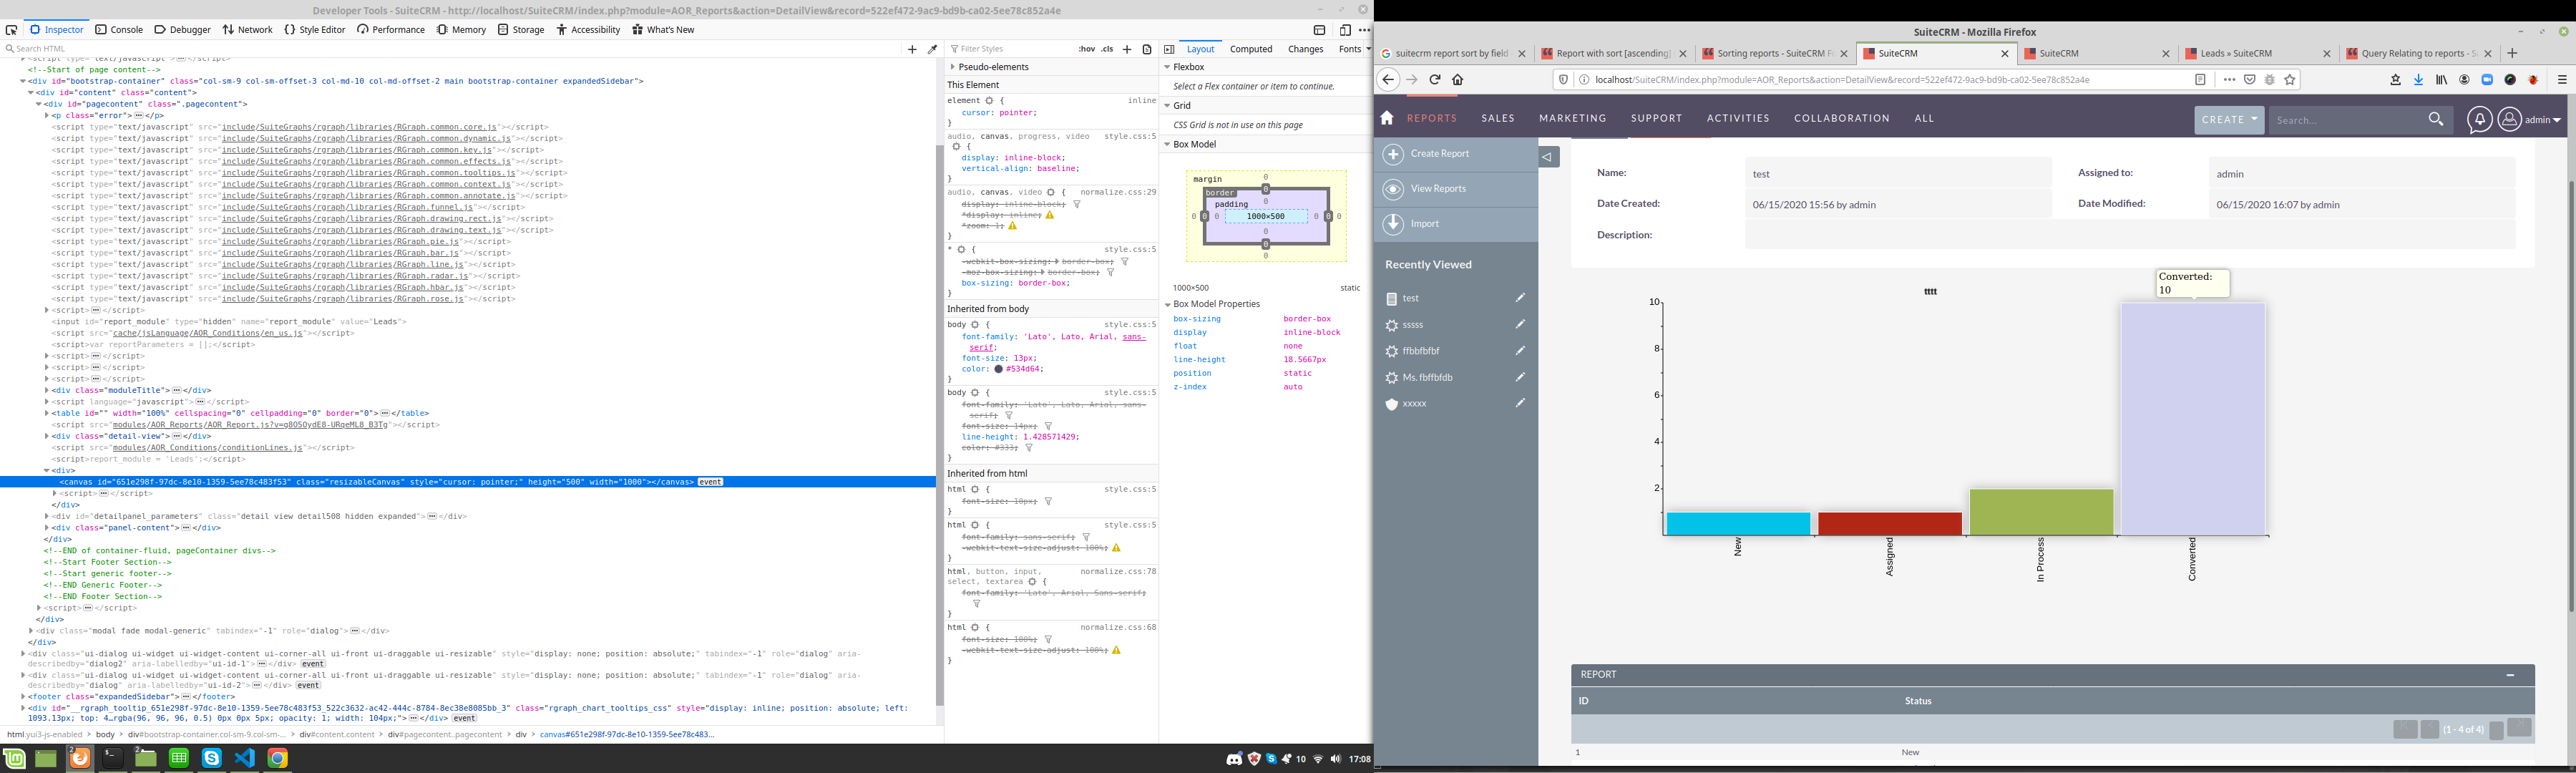Click the sidebar pane toggle icon beside the Layout tab
The image size is (2576, 773).
coord(1169,49)
